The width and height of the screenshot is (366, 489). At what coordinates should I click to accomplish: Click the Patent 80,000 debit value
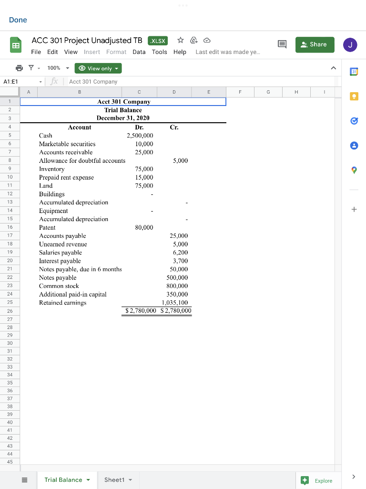[x=144, y=228]
